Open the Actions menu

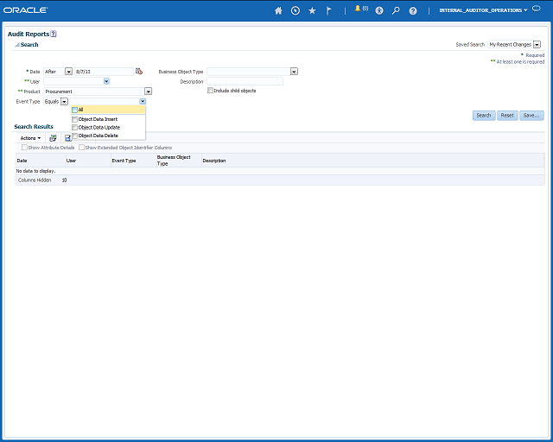click(x=30, y=138)
